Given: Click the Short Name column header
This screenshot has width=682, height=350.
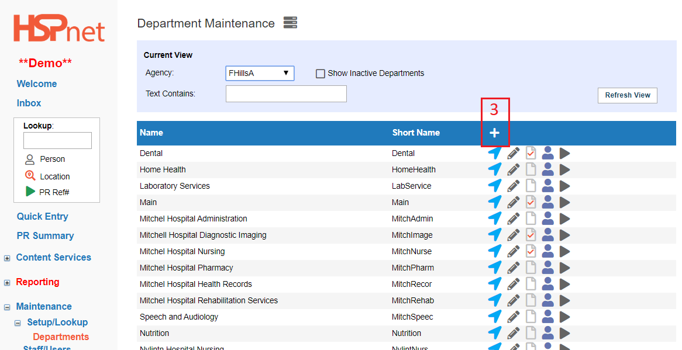Looking at the screenshot, I should 416,133.
